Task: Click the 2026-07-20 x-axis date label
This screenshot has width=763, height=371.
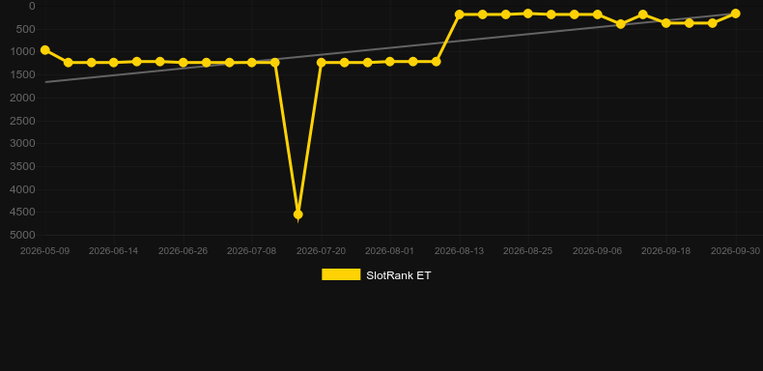Action: 322,251
